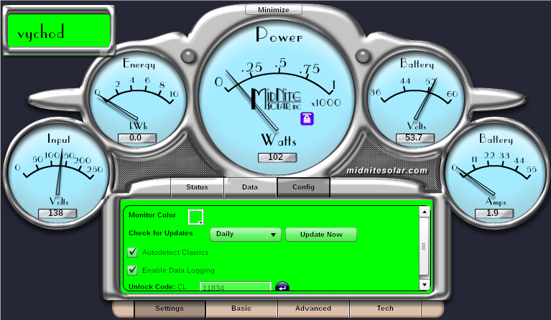This screenshot has height=320, width=551.
Task: Toggle the Enable Data Logging checkbox
Action: 132,270
